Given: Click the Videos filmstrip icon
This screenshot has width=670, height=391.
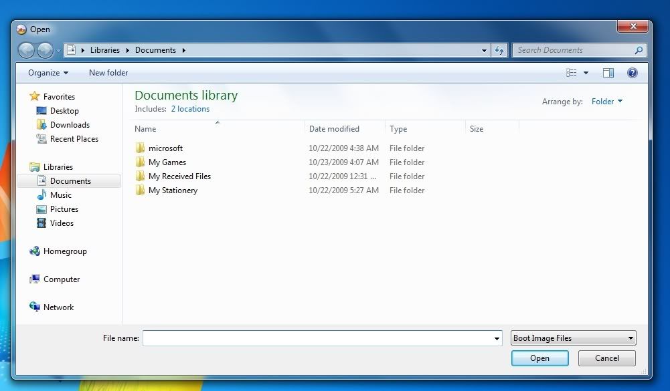Looking at the screenshot, I should click(41, 223).
